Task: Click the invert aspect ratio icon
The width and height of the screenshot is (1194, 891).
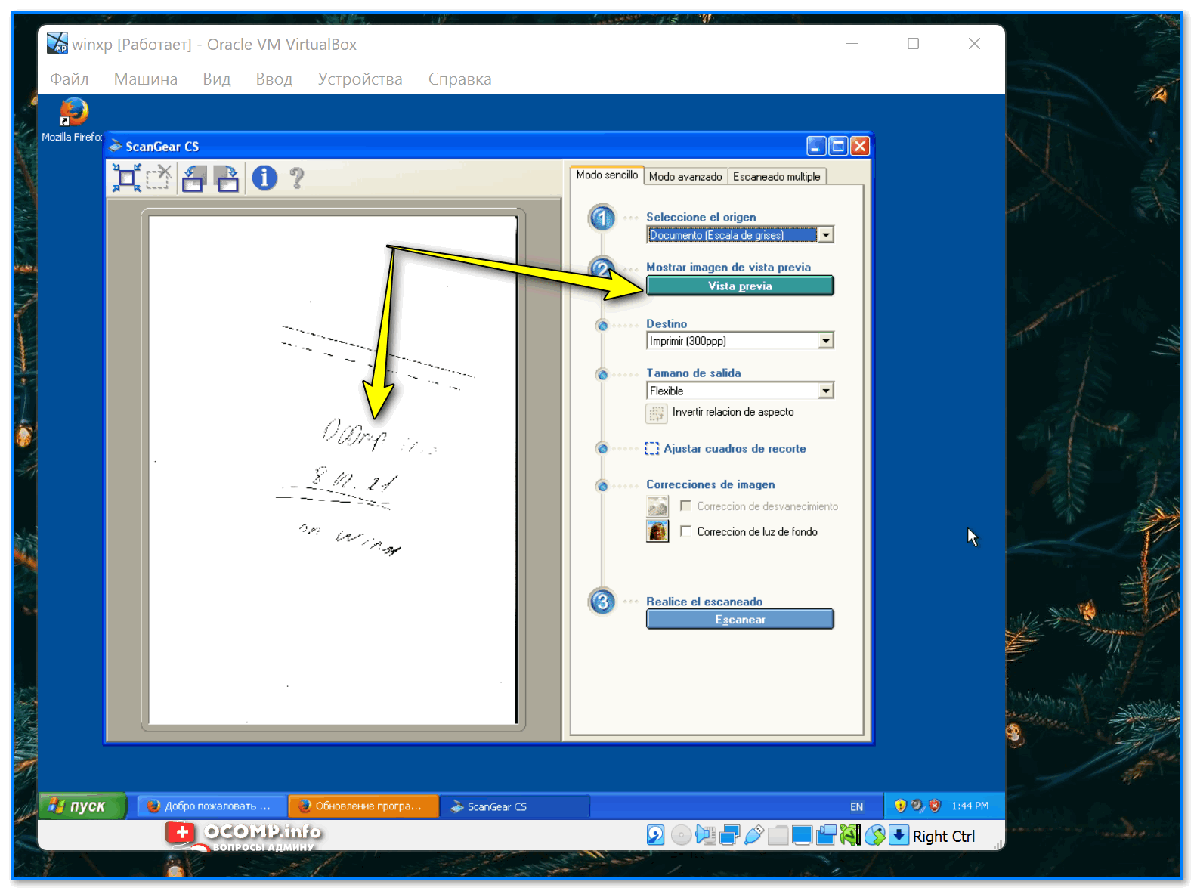Action: click(656, 413)
